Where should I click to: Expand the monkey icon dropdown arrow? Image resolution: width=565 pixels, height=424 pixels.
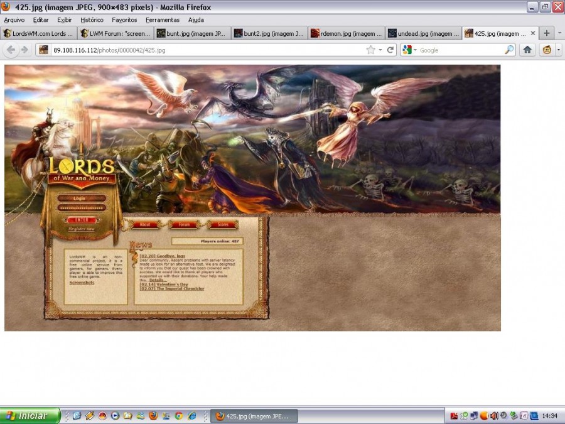(559, 50)
